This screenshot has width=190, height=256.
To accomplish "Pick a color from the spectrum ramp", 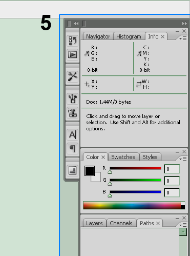I will pyautogui.click(x=132, y=205).
